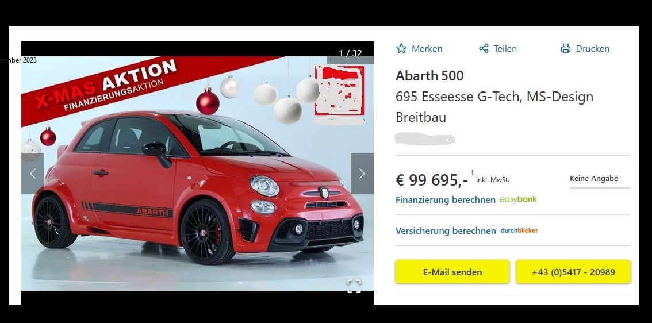Call the dealer phone number button
This screenshot has height=323, width=652.
coord(573,272)
